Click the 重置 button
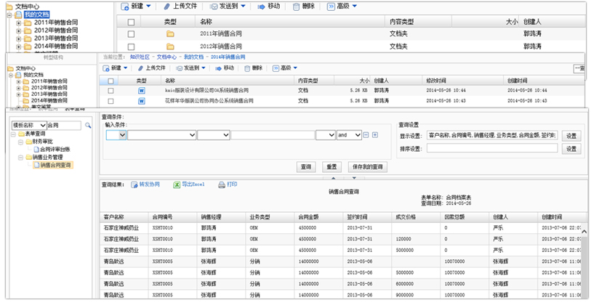 [331, 167]
